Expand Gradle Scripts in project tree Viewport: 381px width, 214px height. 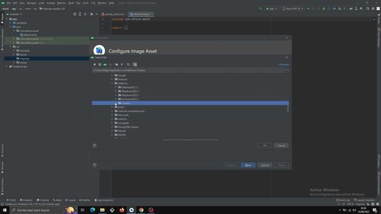pos(7,67)
